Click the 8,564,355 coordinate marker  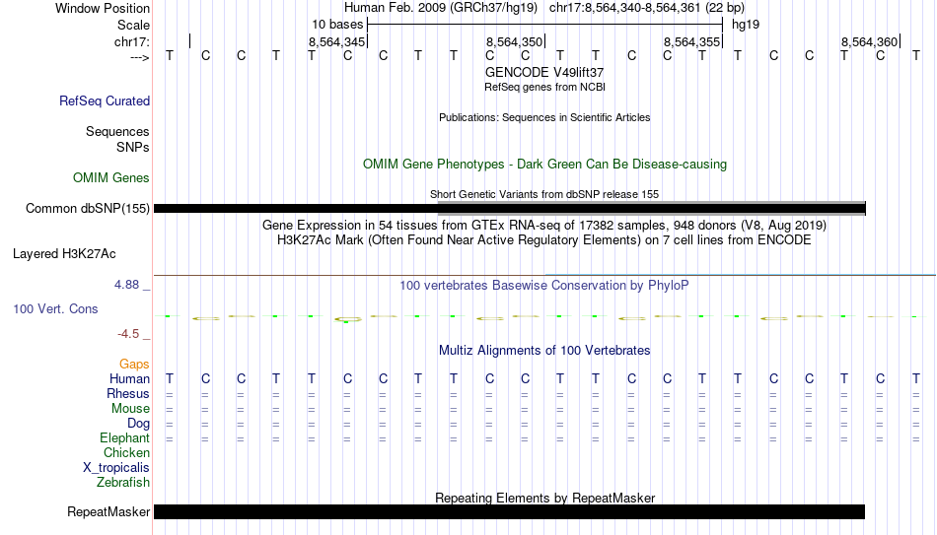click(x=692, y=41)
